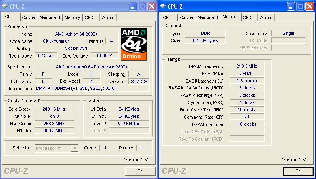This screenshot has height=179, width=316.
Task: Click the Channels # value Single
Action: pos(288,33)
